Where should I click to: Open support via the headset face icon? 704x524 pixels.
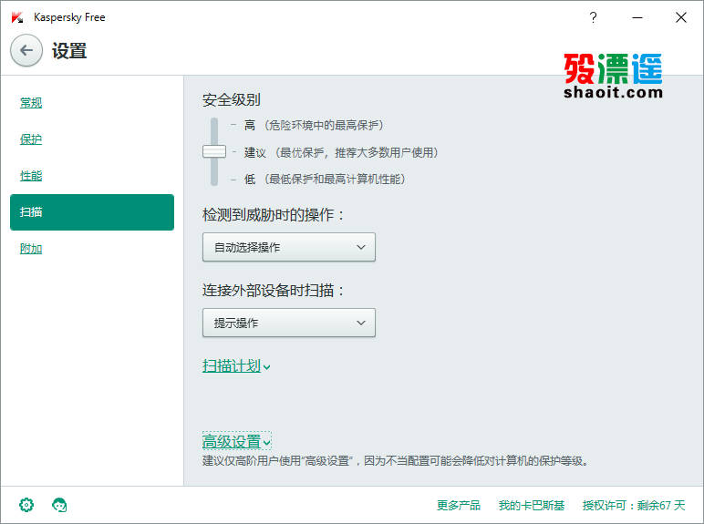coord(59,505)
